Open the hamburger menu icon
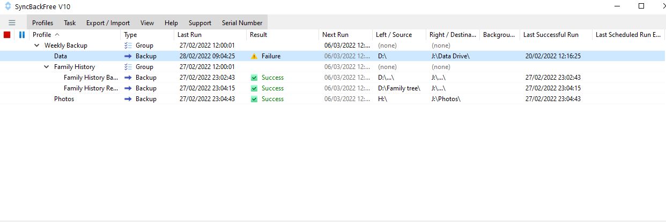 (x=12, y=23)
